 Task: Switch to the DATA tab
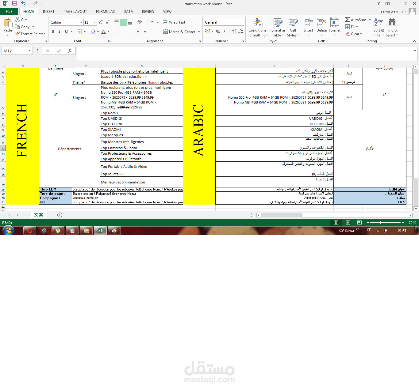pos(128,11)
